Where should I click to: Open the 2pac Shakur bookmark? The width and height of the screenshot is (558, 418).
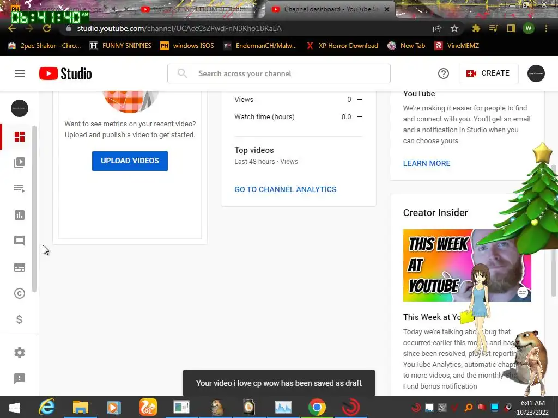(45, 46)
